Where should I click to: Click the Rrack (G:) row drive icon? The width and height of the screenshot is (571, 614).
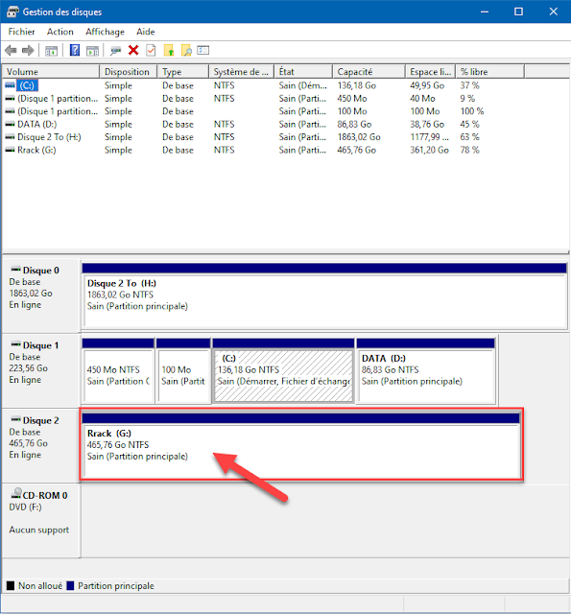tap(11, 150)
